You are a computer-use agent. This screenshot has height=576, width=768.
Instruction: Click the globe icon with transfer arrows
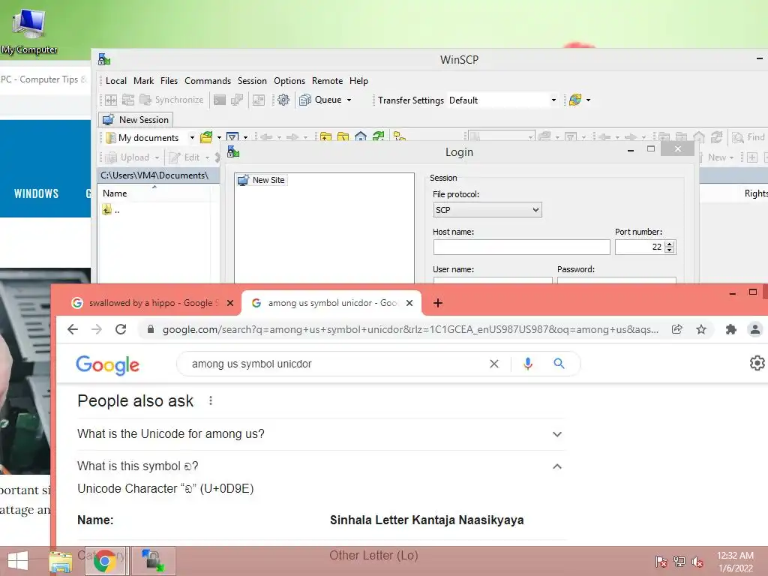[x=575, y=100]
